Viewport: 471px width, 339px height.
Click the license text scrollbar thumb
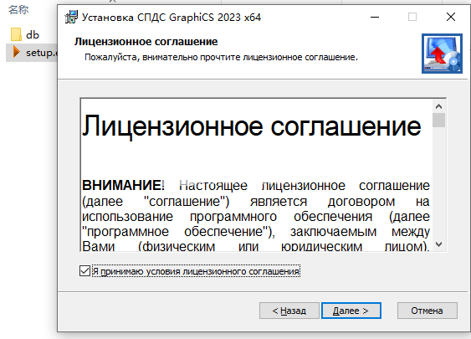439,120
